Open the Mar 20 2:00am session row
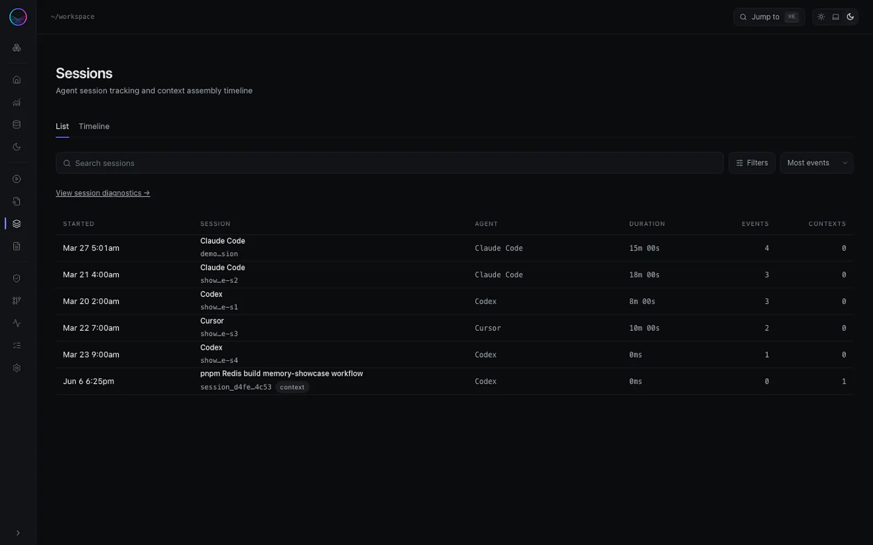873x545 pixels. (x=455, y=301)
